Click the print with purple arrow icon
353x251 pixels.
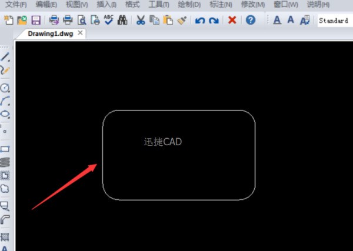[54, 20]
